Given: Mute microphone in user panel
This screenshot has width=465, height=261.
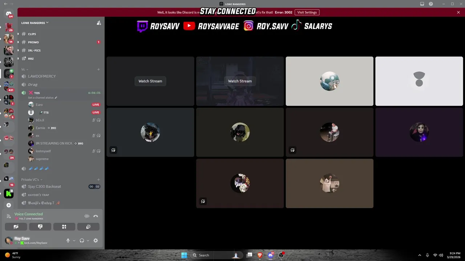Looking at the screenshot, I should 68,240.
